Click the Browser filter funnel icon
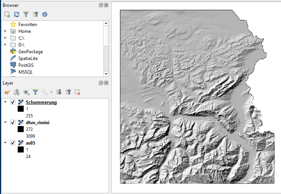 (26, 14)
